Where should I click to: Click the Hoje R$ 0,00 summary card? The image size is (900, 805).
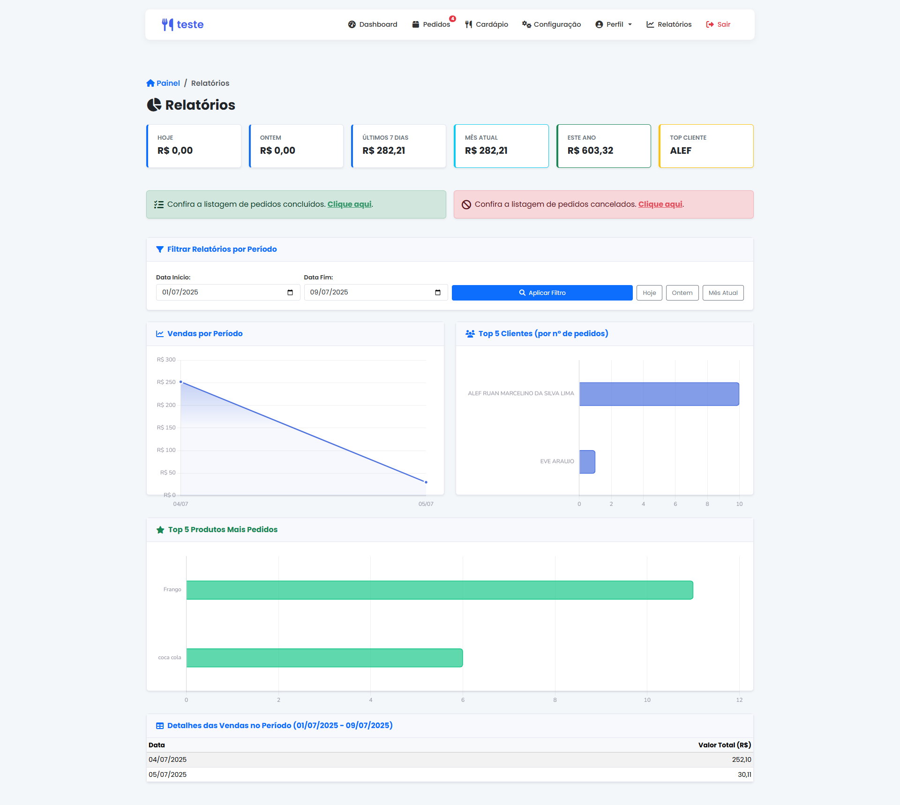point(194,146)
